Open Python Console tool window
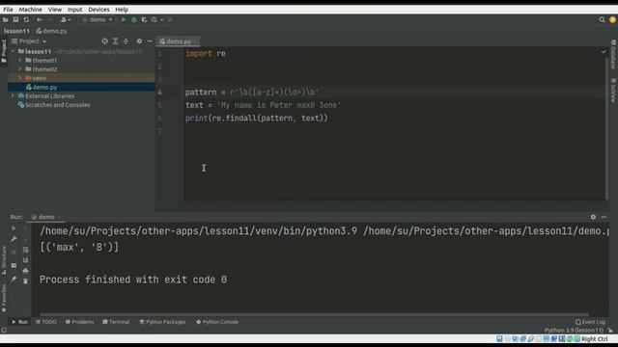The height and width of the screenshot is (347, 618). click(x=217, y=322)
